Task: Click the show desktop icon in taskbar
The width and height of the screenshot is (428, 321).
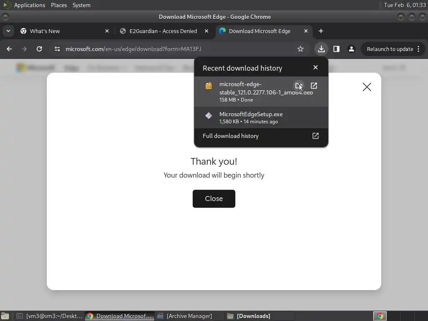Action: [x=5, y=316]
